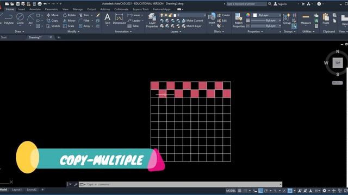Viewport: 348px width, 195px height.
Task: Click Match Properties tool
Action: coord(239,20)
